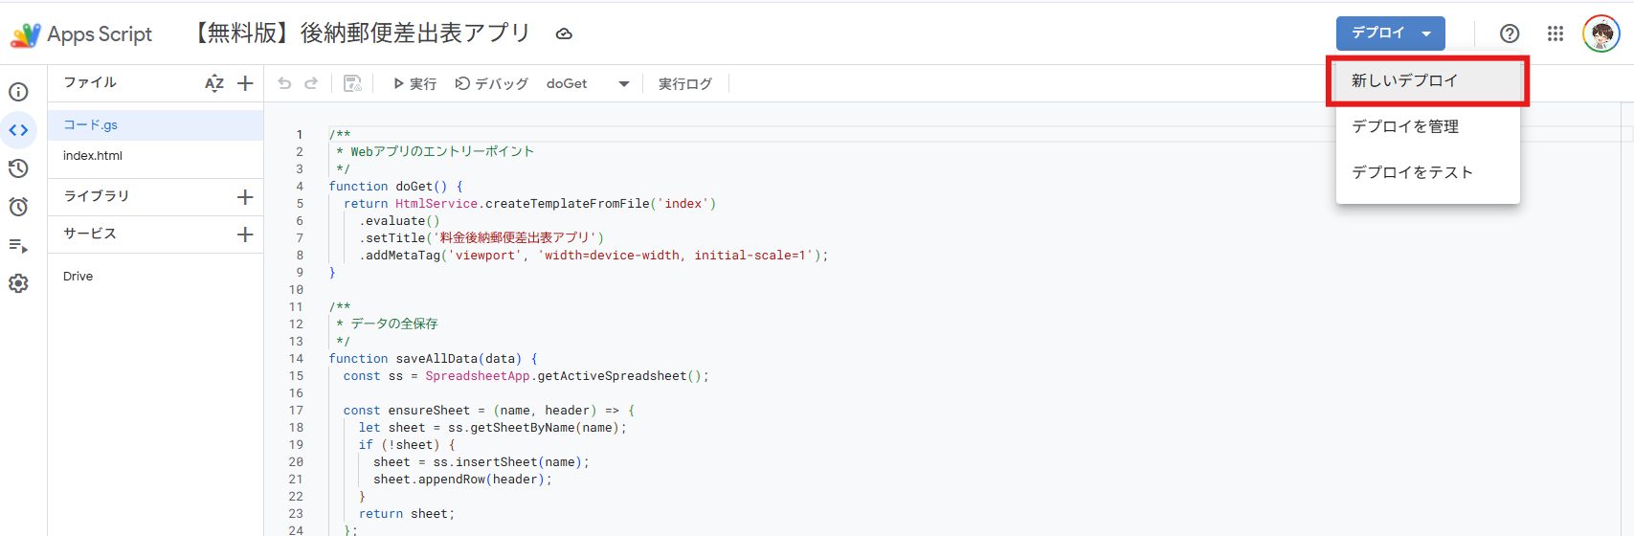Screen dimensions: 1634x536
Task: Click the デプロイ dropdown button
Action: 1390,33
